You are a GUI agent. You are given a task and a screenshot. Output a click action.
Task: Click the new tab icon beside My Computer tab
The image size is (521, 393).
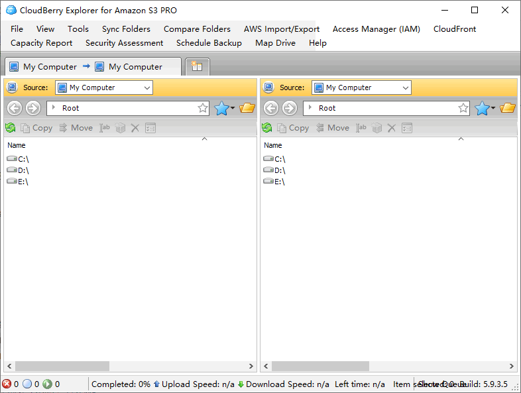point(198,66)
